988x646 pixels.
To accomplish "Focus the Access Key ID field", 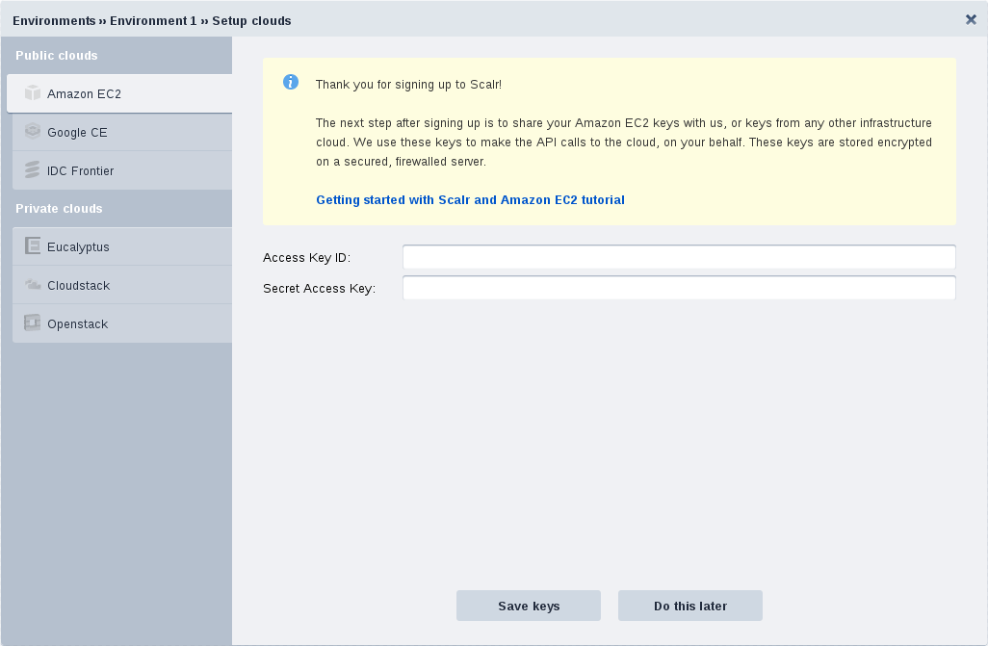I will point(679,257).
